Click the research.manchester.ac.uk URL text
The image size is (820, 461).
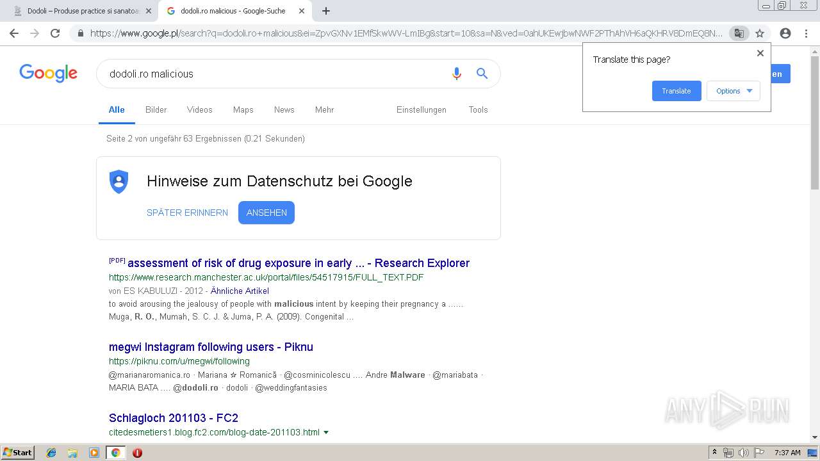266,278
